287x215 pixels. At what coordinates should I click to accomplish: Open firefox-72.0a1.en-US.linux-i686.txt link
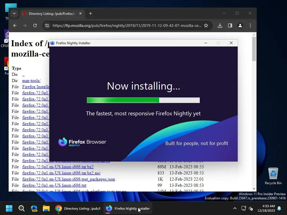[54, 185]
